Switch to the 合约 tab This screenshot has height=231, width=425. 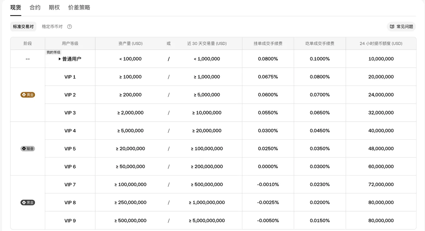tap(35, 8)
